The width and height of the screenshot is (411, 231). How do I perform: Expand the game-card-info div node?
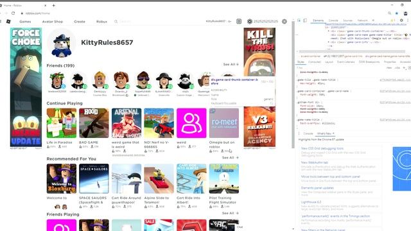pos(329,42)
